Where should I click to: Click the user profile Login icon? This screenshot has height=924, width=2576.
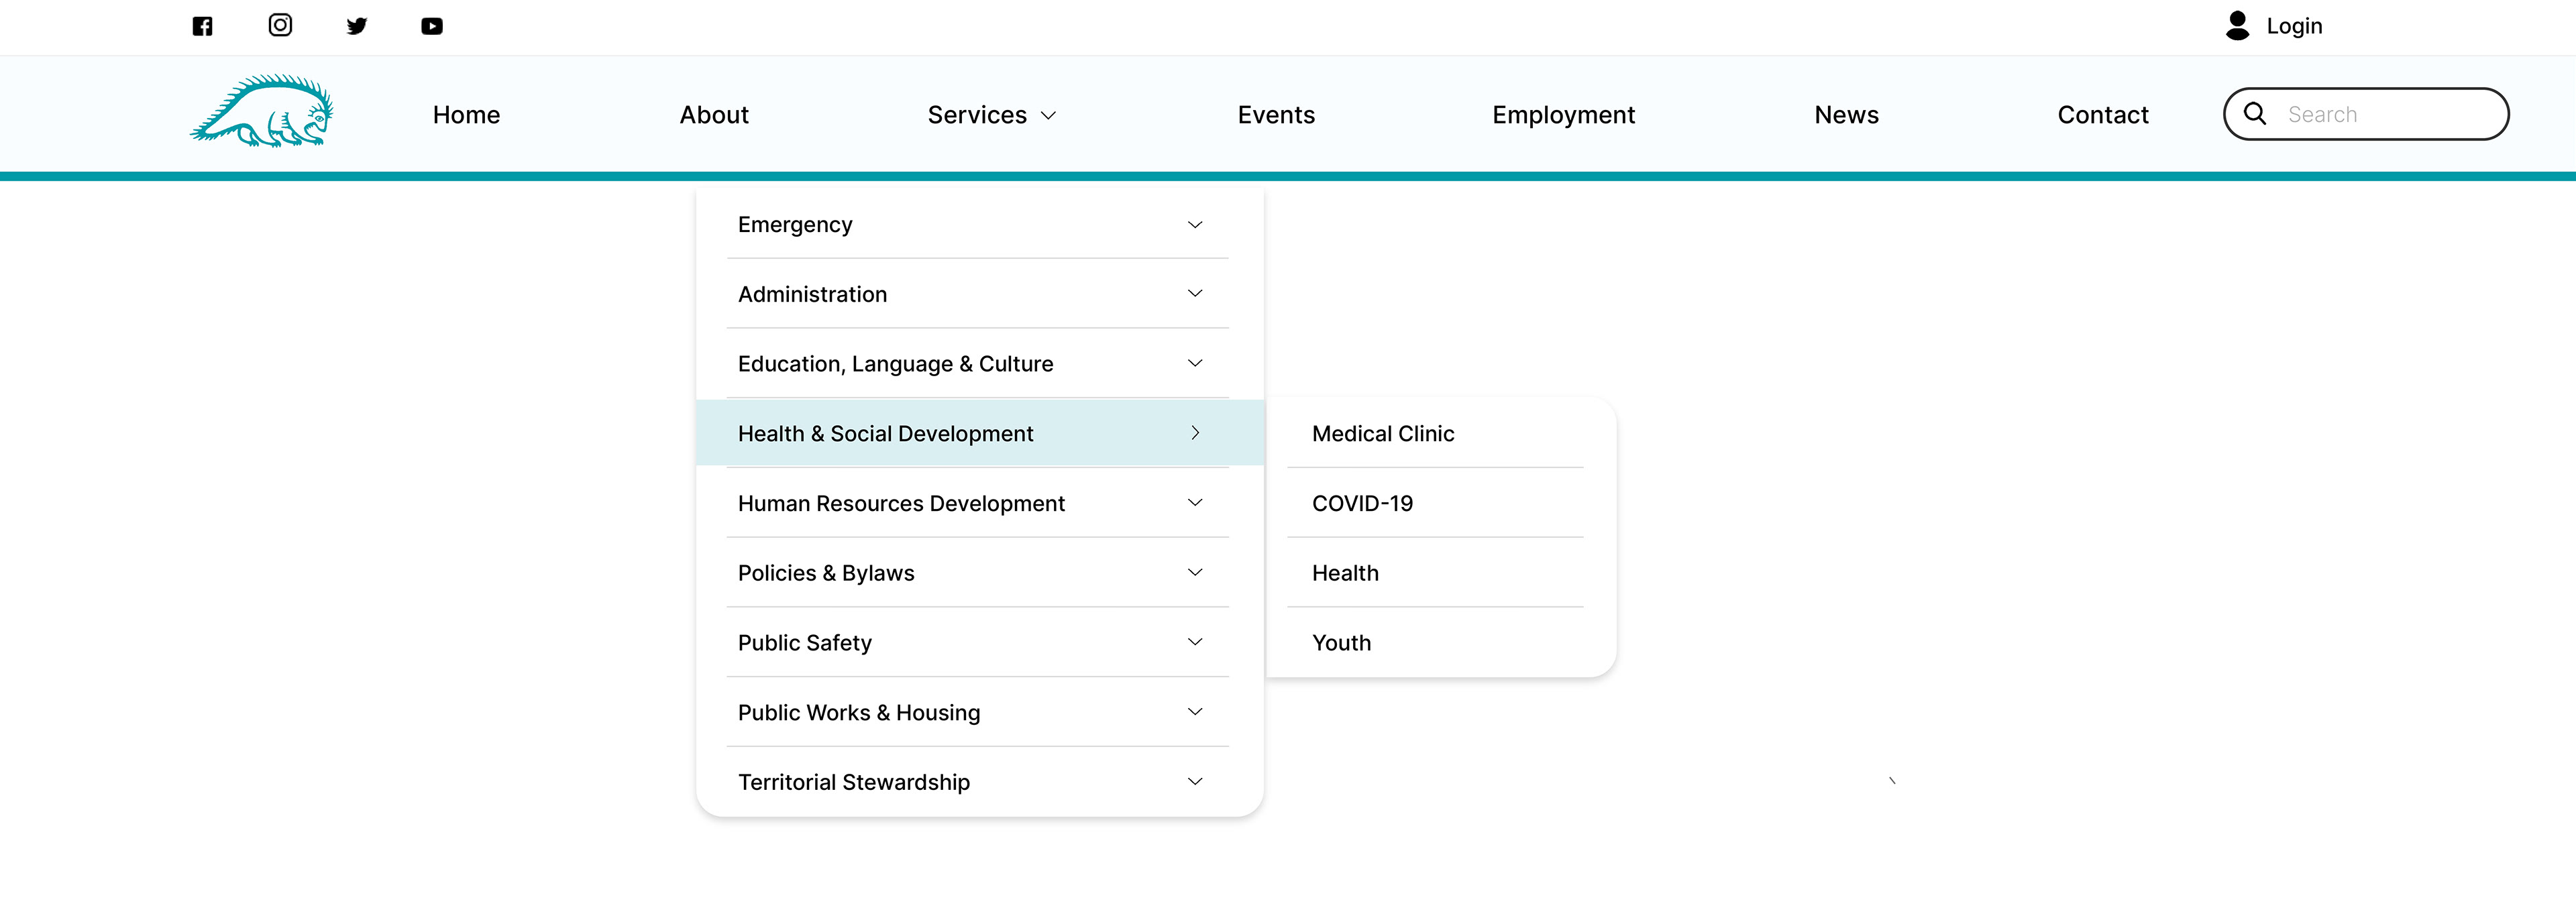click(2237, 26)
